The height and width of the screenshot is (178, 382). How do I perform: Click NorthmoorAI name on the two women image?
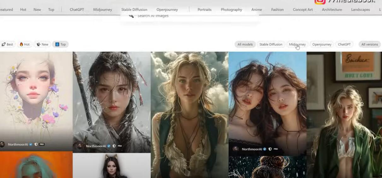252,149
